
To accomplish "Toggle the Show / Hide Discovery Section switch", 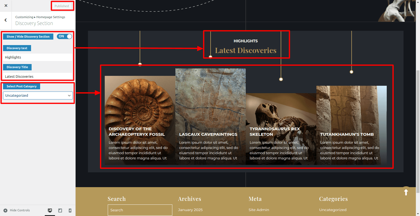I will (64, 36).
